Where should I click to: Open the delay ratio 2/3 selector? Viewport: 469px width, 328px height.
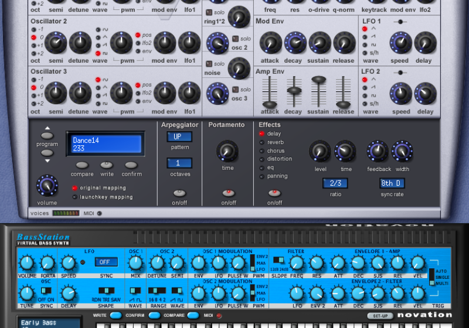coord(335,183)
